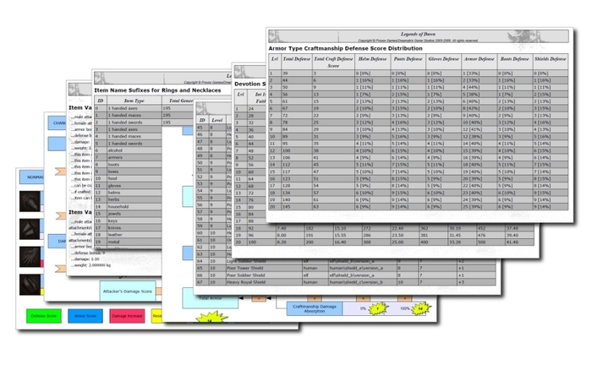Click the household row in the item type table
592x370 pixels.
tap(129, 207)
